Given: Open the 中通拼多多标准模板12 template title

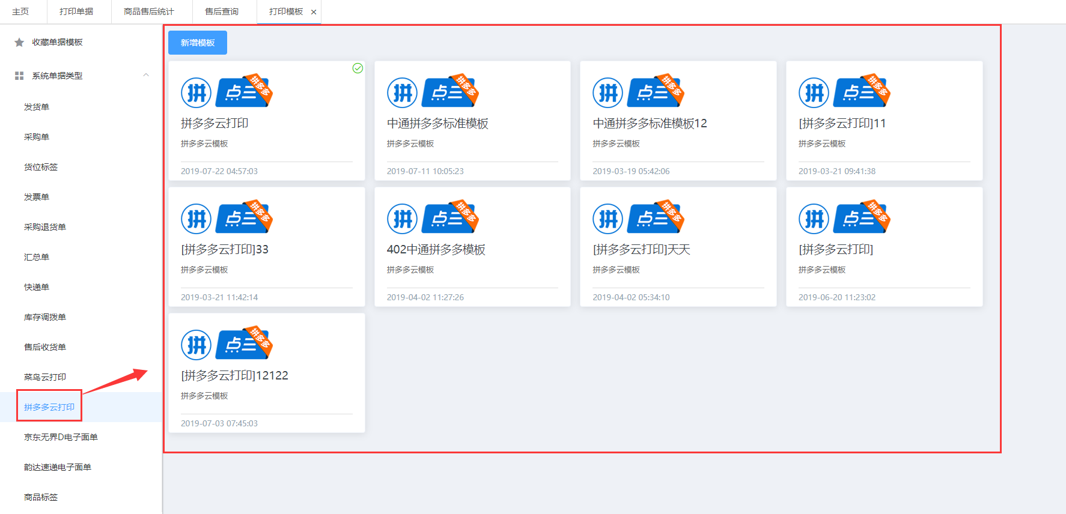Looking at the screenshot, I should pos(650,123).
